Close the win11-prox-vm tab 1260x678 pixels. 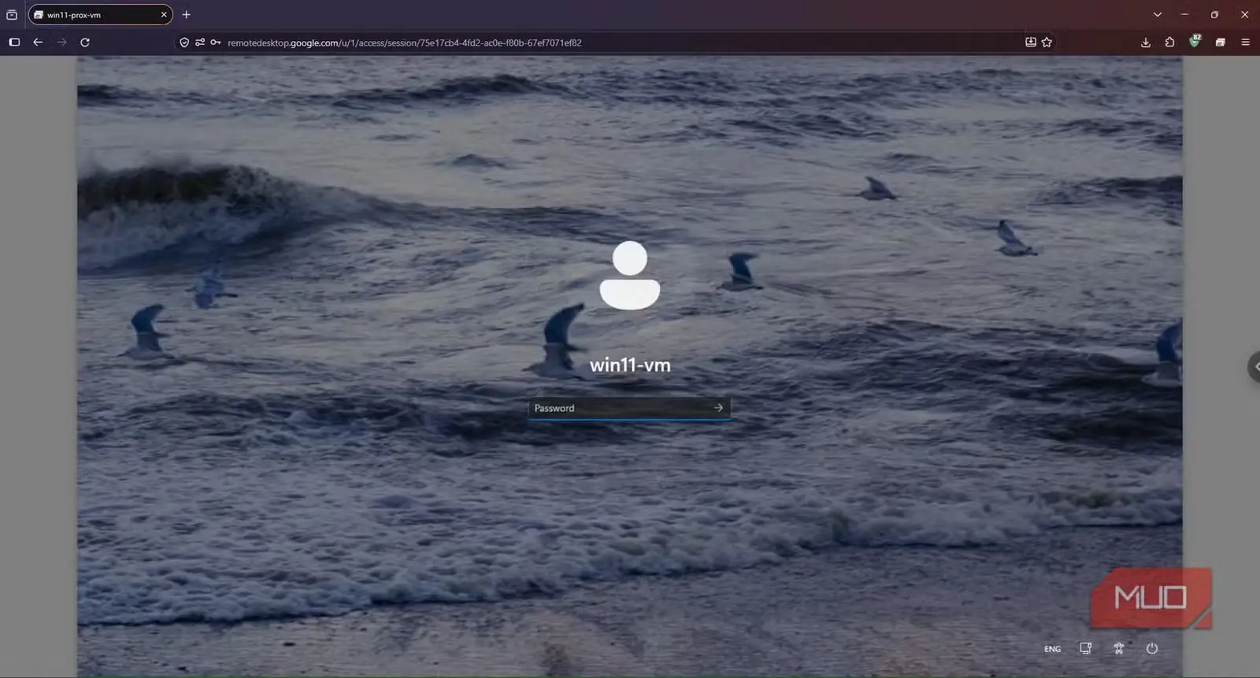pyautogui.click(x=164, y=15)
